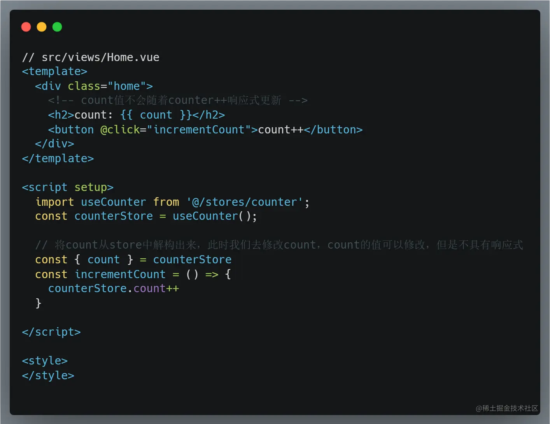Click the 'const { count } = counterStore' line
Image resolution: width=550 pixels, height=424 pixels.
click(133, 260)
